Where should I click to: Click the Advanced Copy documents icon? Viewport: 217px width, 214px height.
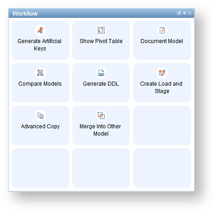tap(40, 115)
